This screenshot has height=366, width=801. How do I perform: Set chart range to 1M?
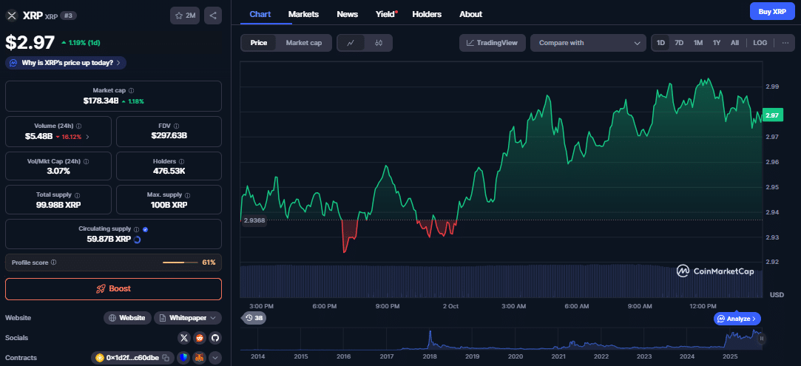click(697, 43)
